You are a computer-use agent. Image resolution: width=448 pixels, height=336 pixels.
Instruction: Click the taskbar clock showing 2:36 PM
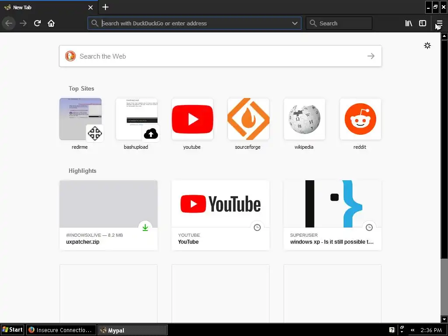pos(431,330)
